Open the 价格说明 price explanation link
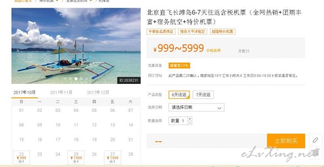This screenshot has width=324, height=167. pyautogui.click(x=213, y=50)
